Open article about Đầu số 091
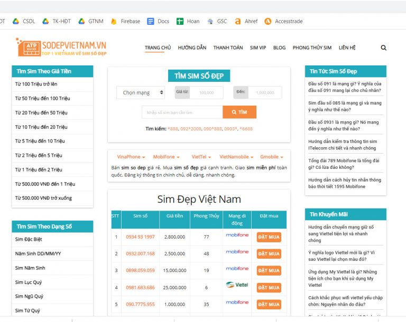The image size is (406, 322). point(345,87)
